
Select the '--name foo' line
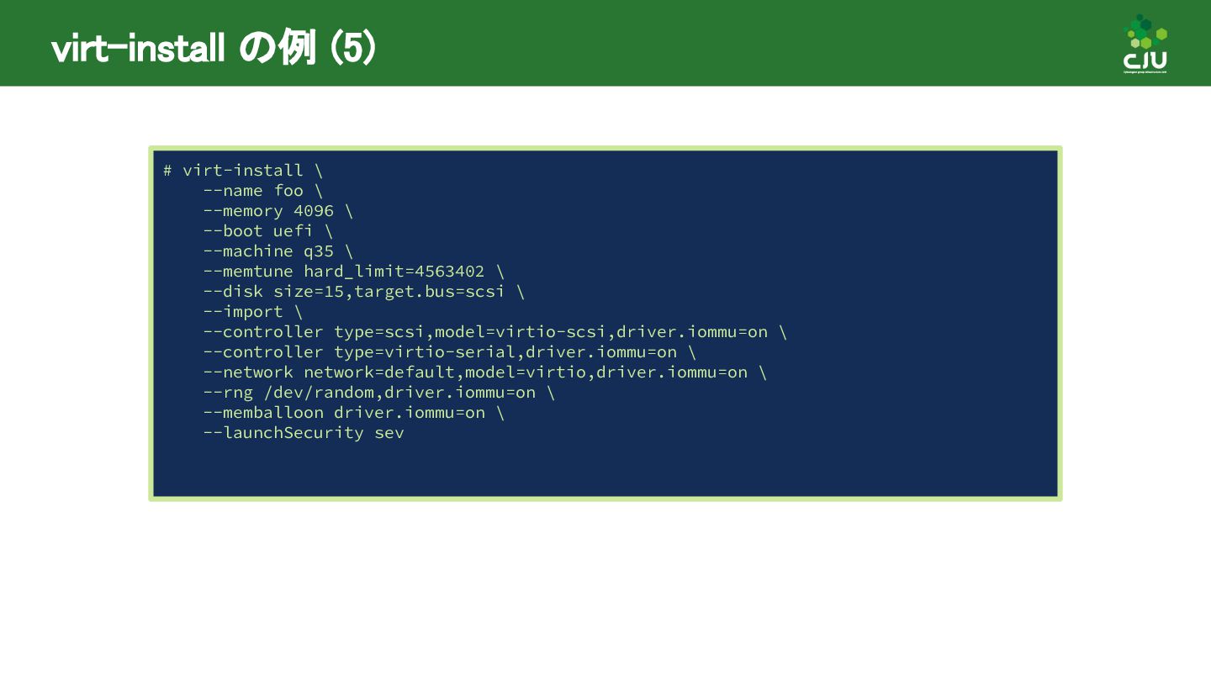tap(262, 191)
